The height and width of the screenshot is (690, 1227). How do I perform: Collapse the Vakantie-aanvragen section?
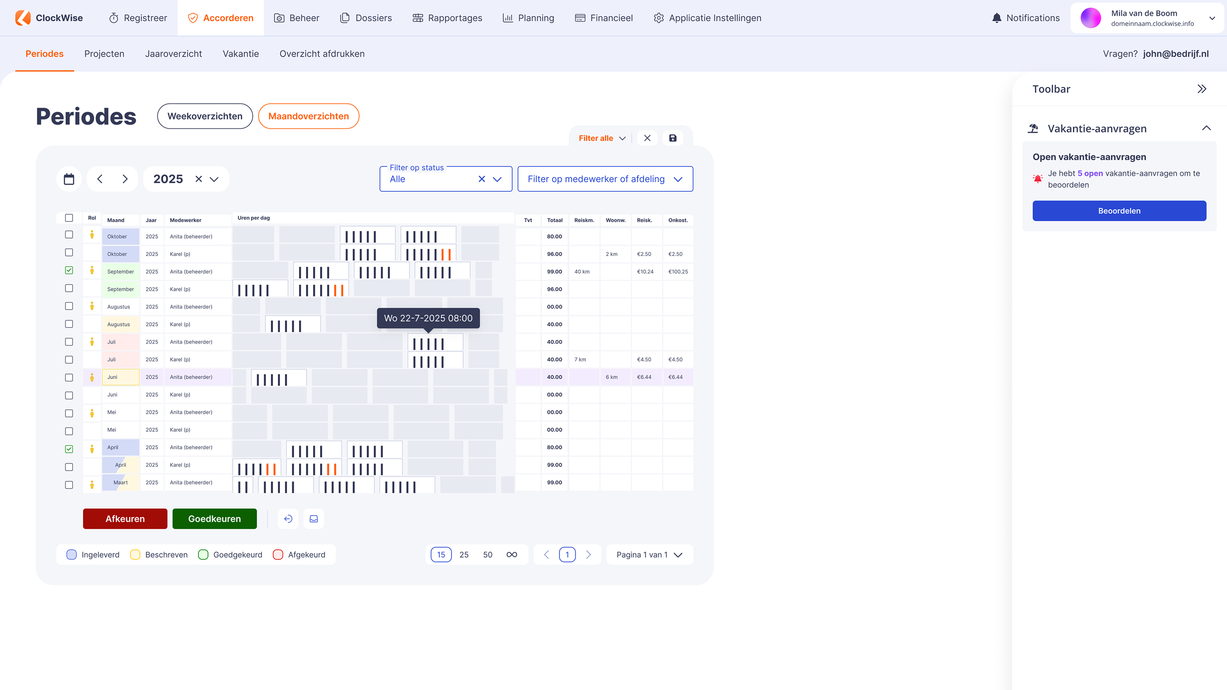tap(1206, 129)
